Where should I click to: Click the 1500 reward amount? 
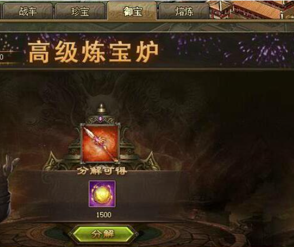click(104, 215)
